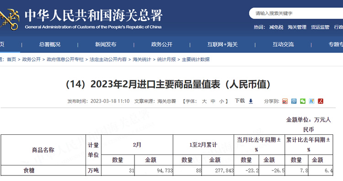Set font size to large 大

[x=204, y=101]
